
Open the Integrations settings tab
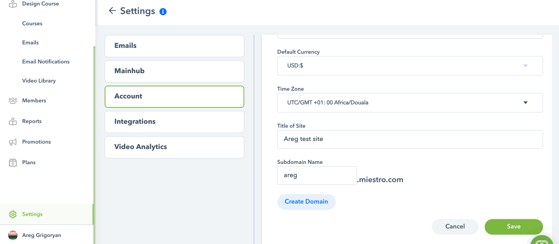tap(174, 122)
